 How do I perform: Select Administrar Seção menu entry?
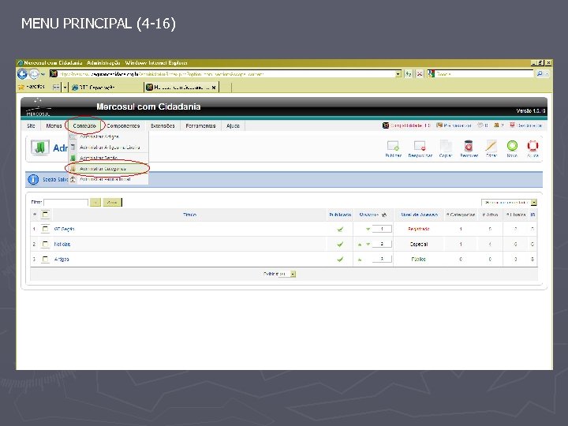tap(108, 158)
